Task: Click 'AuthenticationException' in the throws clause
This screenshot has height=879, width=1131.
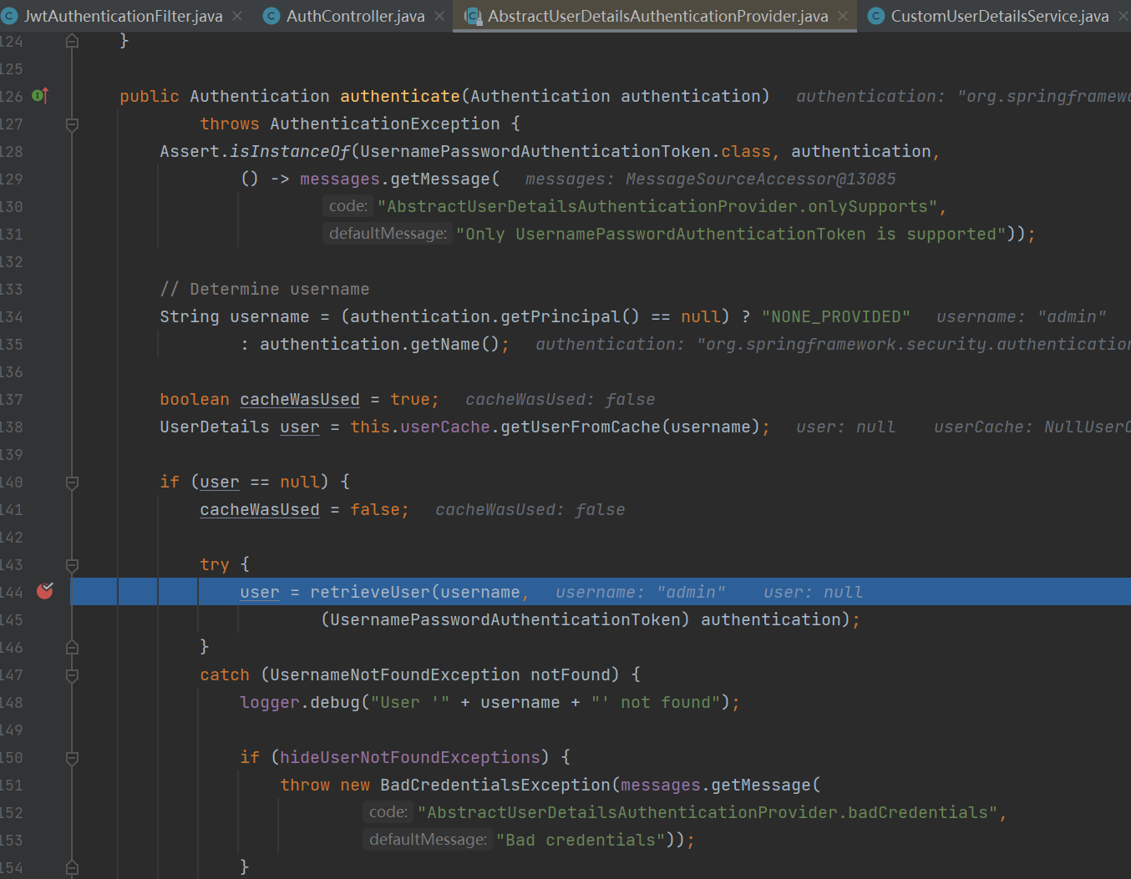Action: point(385,124)
